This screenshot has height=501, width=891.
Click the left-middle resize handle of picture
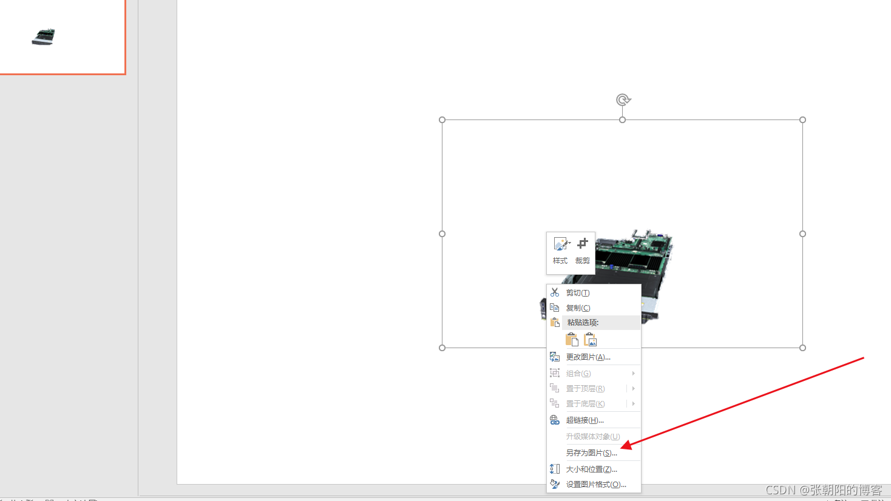point(442,234)
